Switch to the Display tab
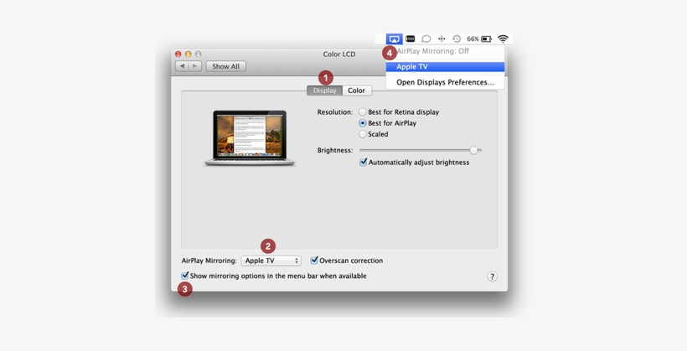687x351 pixels. [325, 90]
